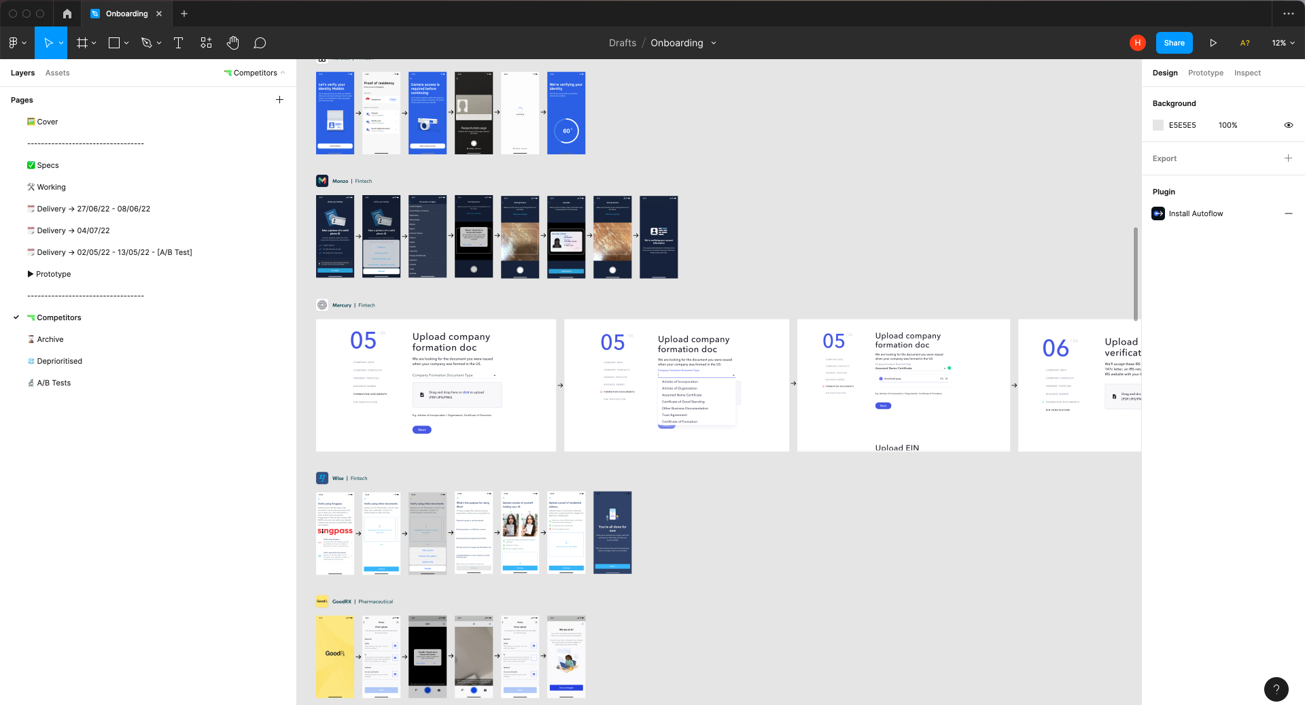1305x705 pixels.
Task: Select the Text tool
Action: [x=179, y=43]
